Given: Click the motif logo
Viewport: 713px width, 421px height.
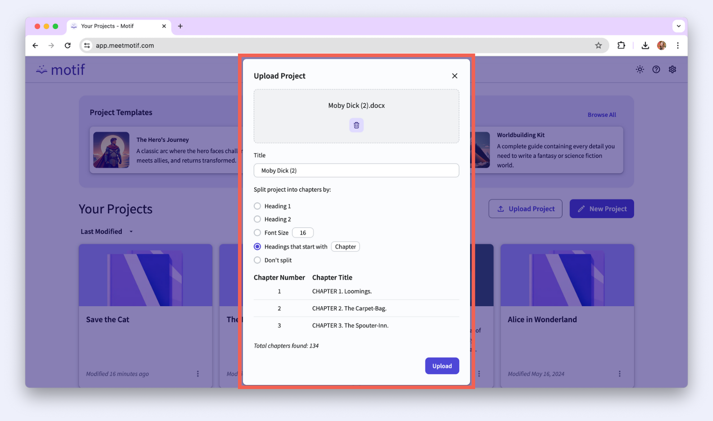Looking at the screenshot, I should click(x=60, y=69).
